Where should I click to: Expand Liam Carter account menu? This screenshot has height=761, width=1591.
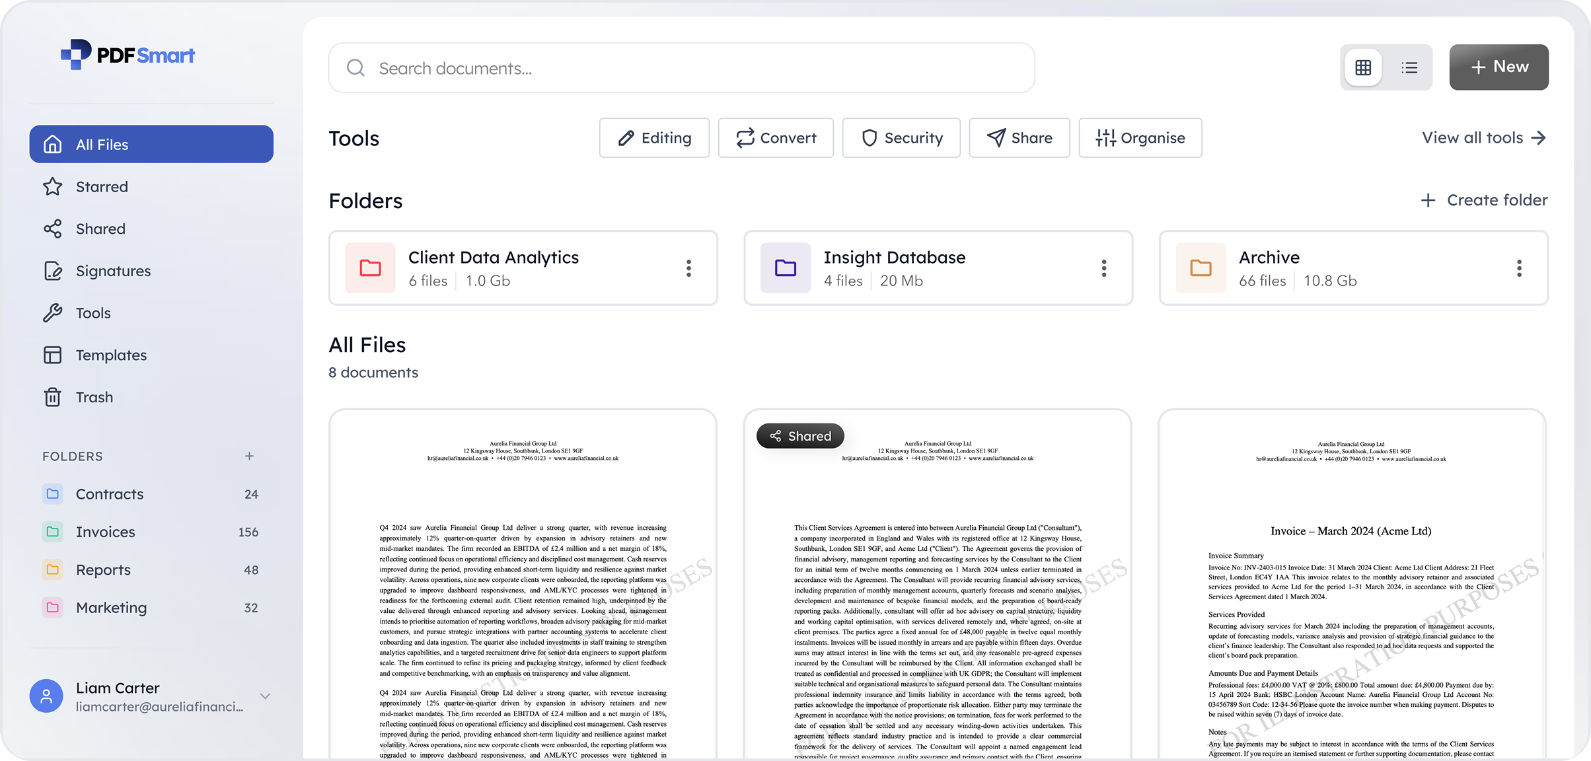click(265, 696)
